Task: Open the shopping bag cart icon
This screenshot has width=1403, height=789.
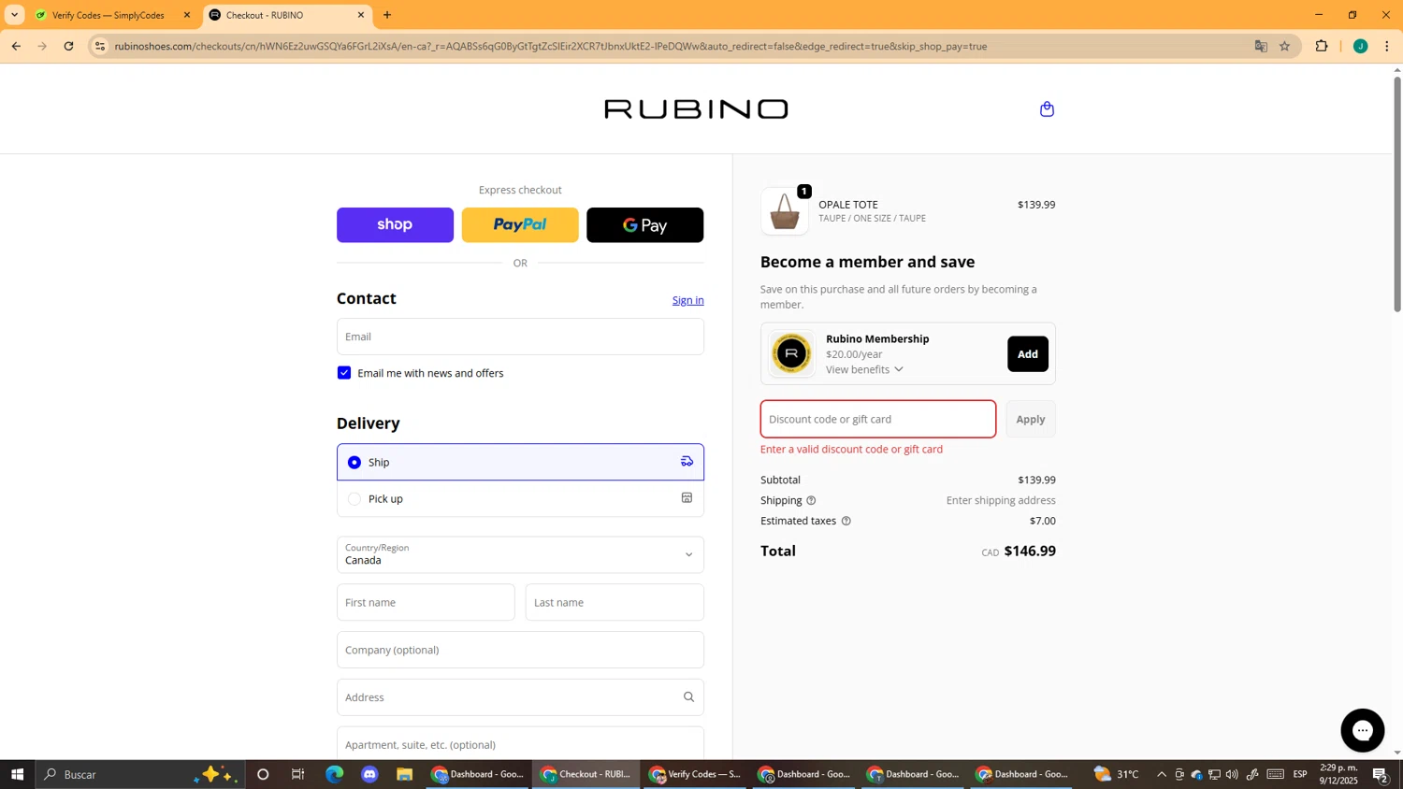Action: tap(1047, 109)
